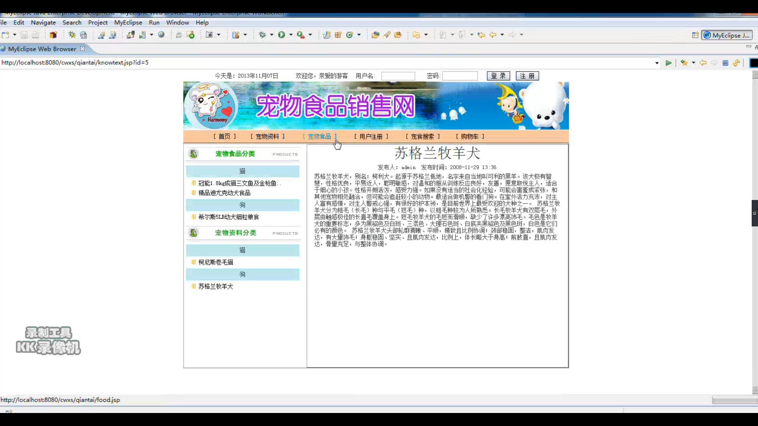Open the 首页 navigation link
The image size is (758, 426).
[x=225, y=136]
